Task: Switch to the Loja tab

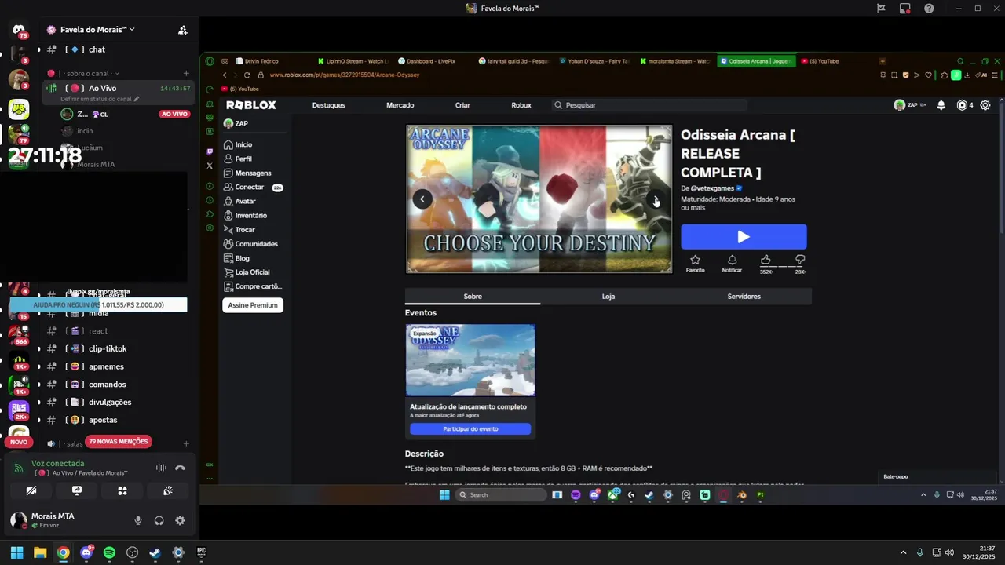Action: (x=608, y=297)
